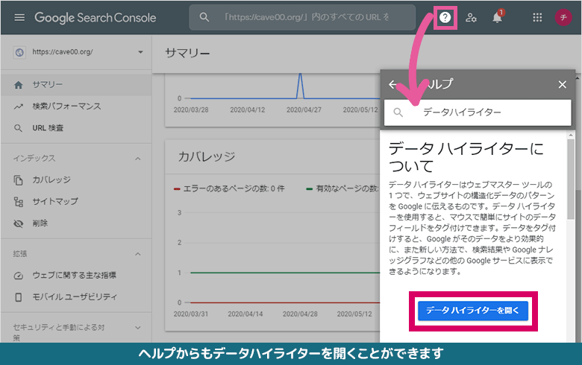The width and height of the screenshot is (582, 365).
Task: Click the 2020/04/14 date label
Action: coord(245,314)
